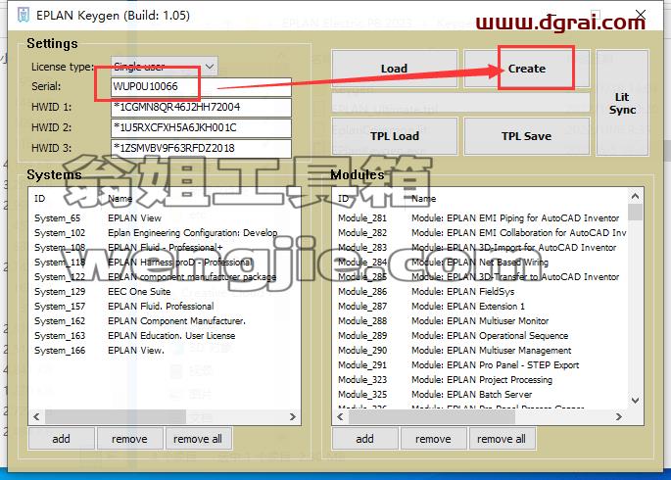671x480 pixels.
Task: Select Module_286 EPLAN FieldSys row
Action: click(480, 291)
